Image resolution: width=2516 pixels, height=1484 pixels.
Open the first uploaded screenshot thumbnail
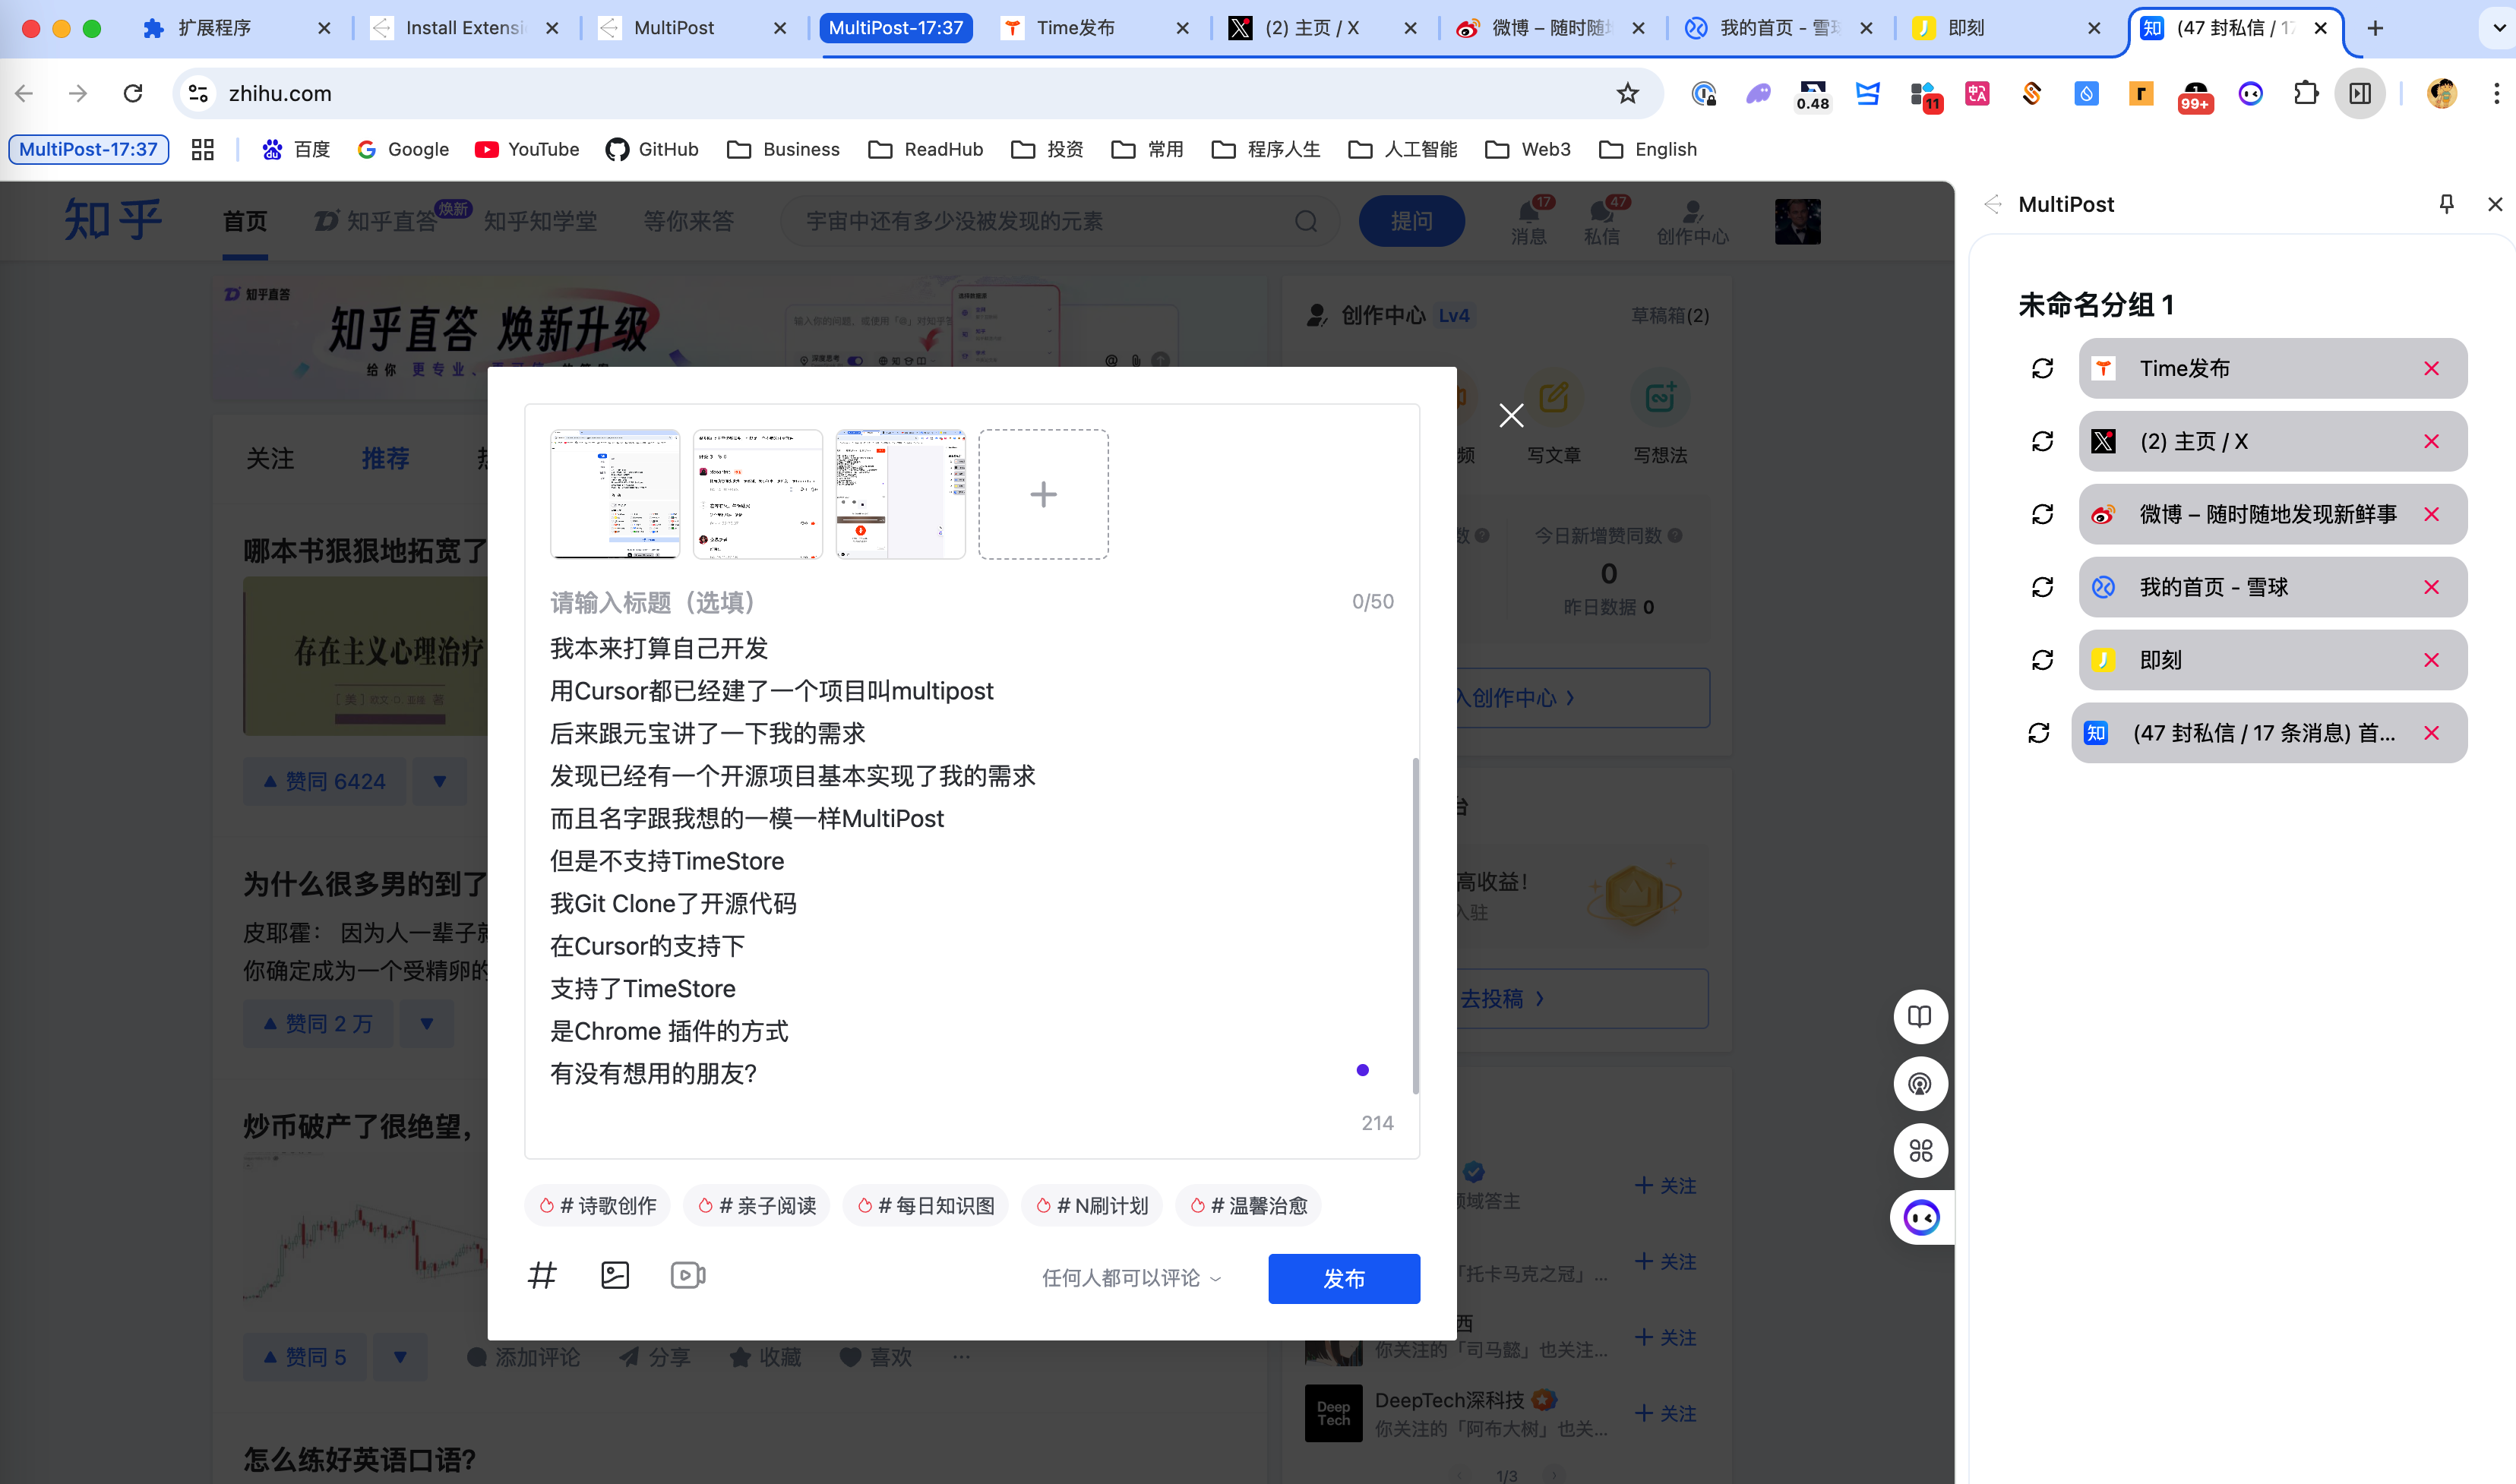point(615,494)
